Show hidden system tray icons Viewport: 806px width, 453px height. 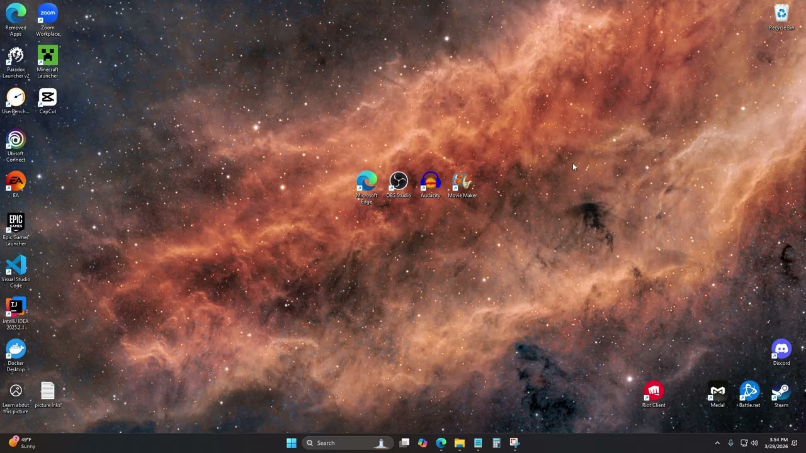coord(717,443)
